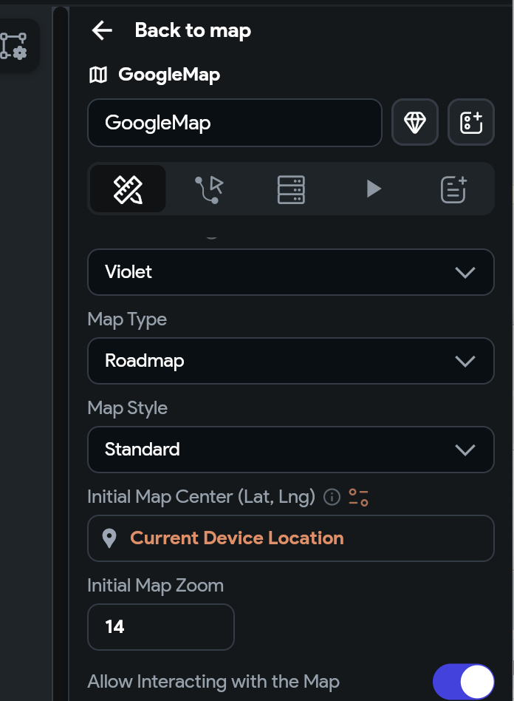The width and height of the screenshot is (514, 701).
Task: Select the Properties ruler-pencil tab
Action: pos(128,189)
